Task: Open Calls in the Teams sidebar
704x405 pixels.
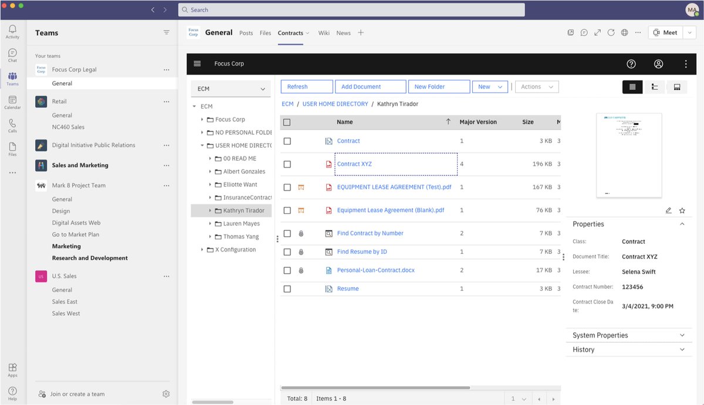Action: coord(12,126)
